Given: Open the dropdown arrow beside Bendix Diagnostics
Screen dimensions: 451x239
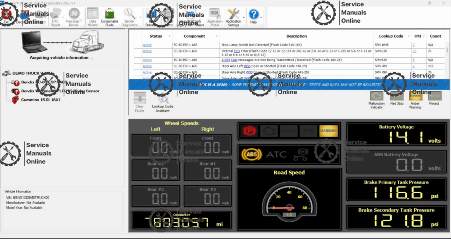Looking at the screenshot, I should click(x=140, y=17).
